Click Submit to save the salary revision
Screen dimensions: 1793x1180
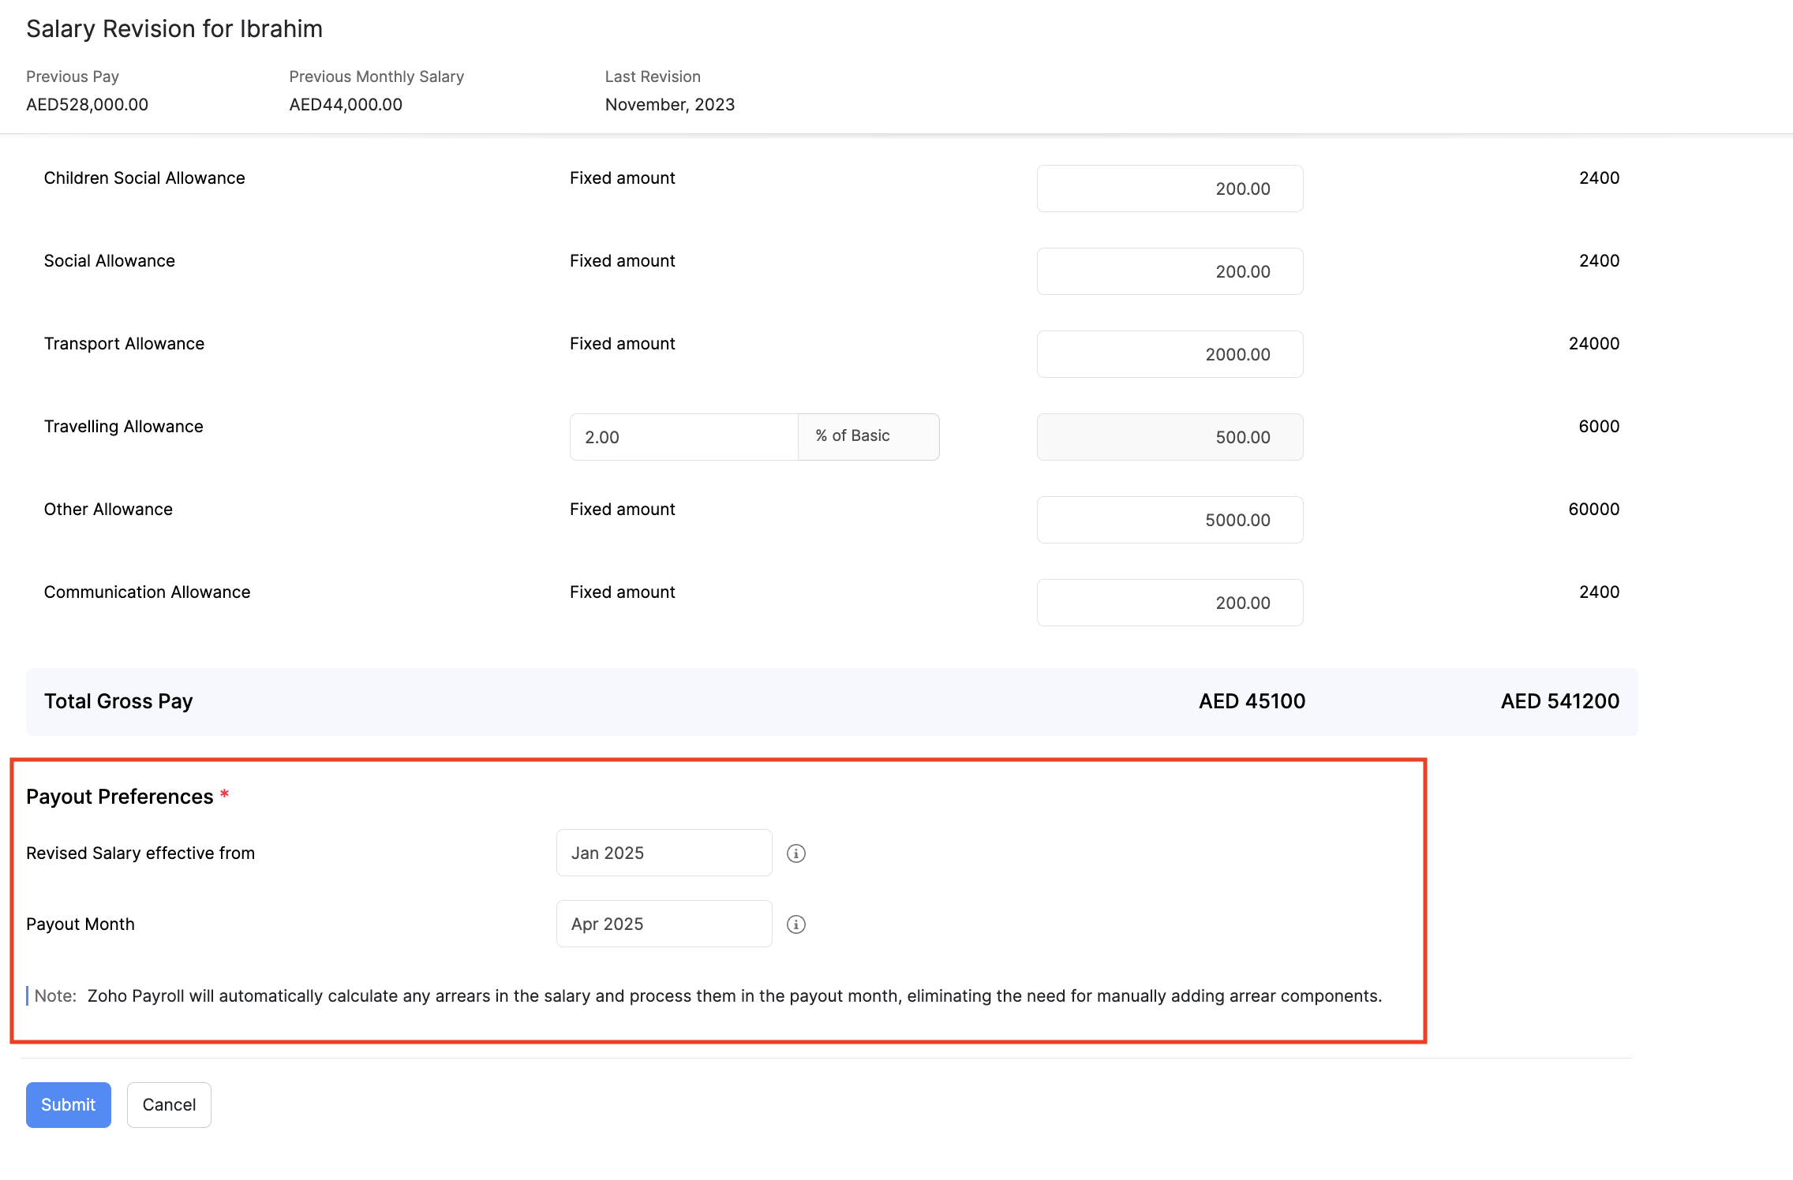(x=68, y=1104)
